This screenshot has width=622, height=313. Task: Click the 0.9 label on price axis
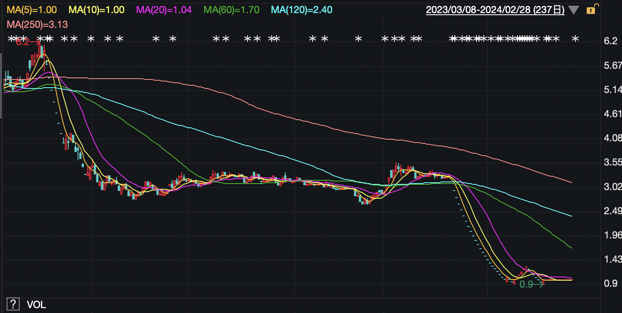[x=611, y=284]
